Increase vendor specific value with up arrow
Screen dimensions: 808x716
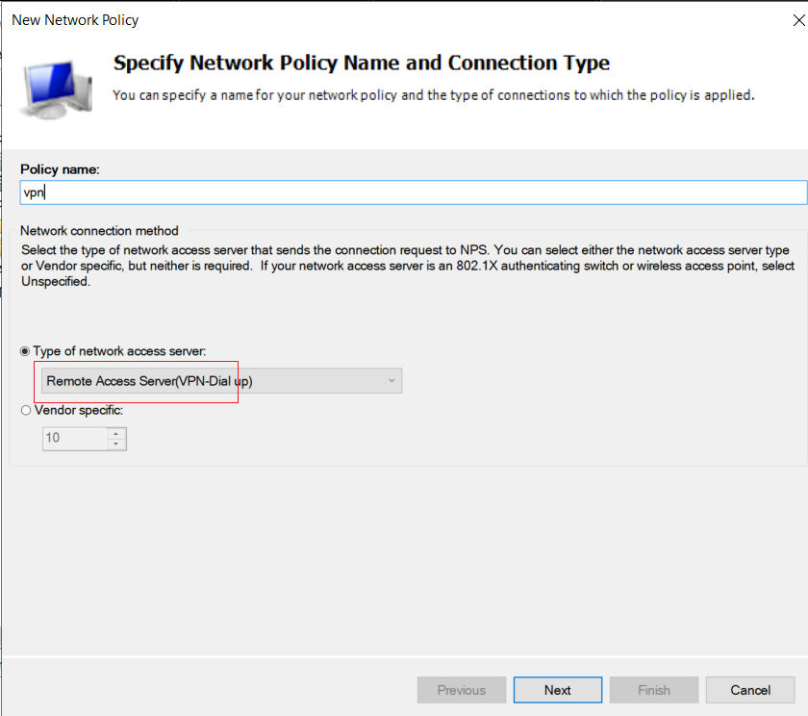coord(116,433)
